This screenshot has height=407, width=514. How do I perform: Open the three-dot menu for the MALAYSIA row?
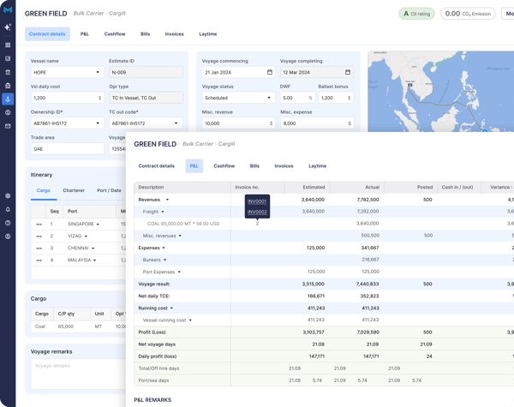39,260
